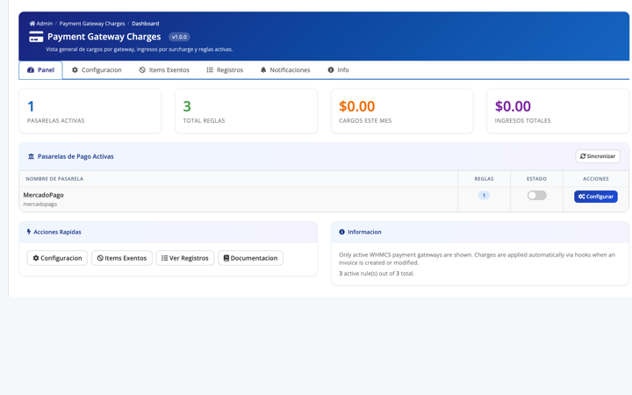The image size is (632, 395).
Task: Toggle the MercadoPago estado switch
Action: coord(537,196)
